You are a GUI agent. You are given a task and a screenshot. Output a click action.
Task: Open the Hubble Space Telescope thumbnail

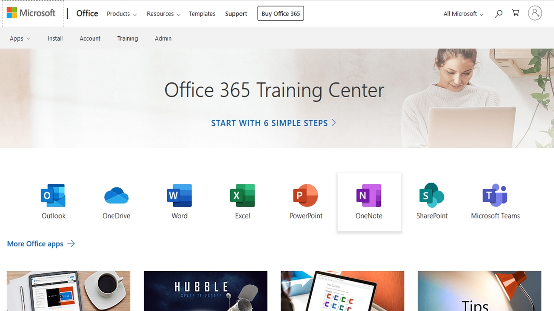[206, 291]
